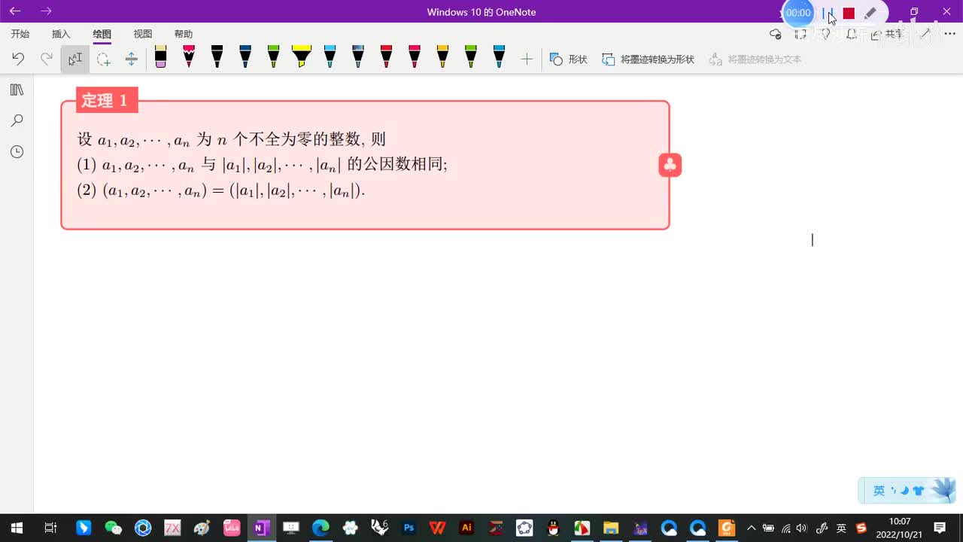
Task: Click Convert ink to shape (将墨迹转换为形状)
Action: pos(648,59)
